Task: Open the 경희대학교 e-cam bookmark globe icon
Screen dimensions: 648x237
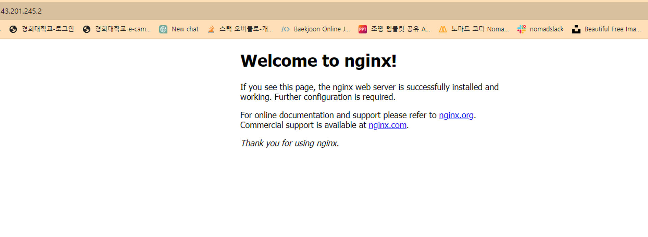Action: (x=87, y=29)
